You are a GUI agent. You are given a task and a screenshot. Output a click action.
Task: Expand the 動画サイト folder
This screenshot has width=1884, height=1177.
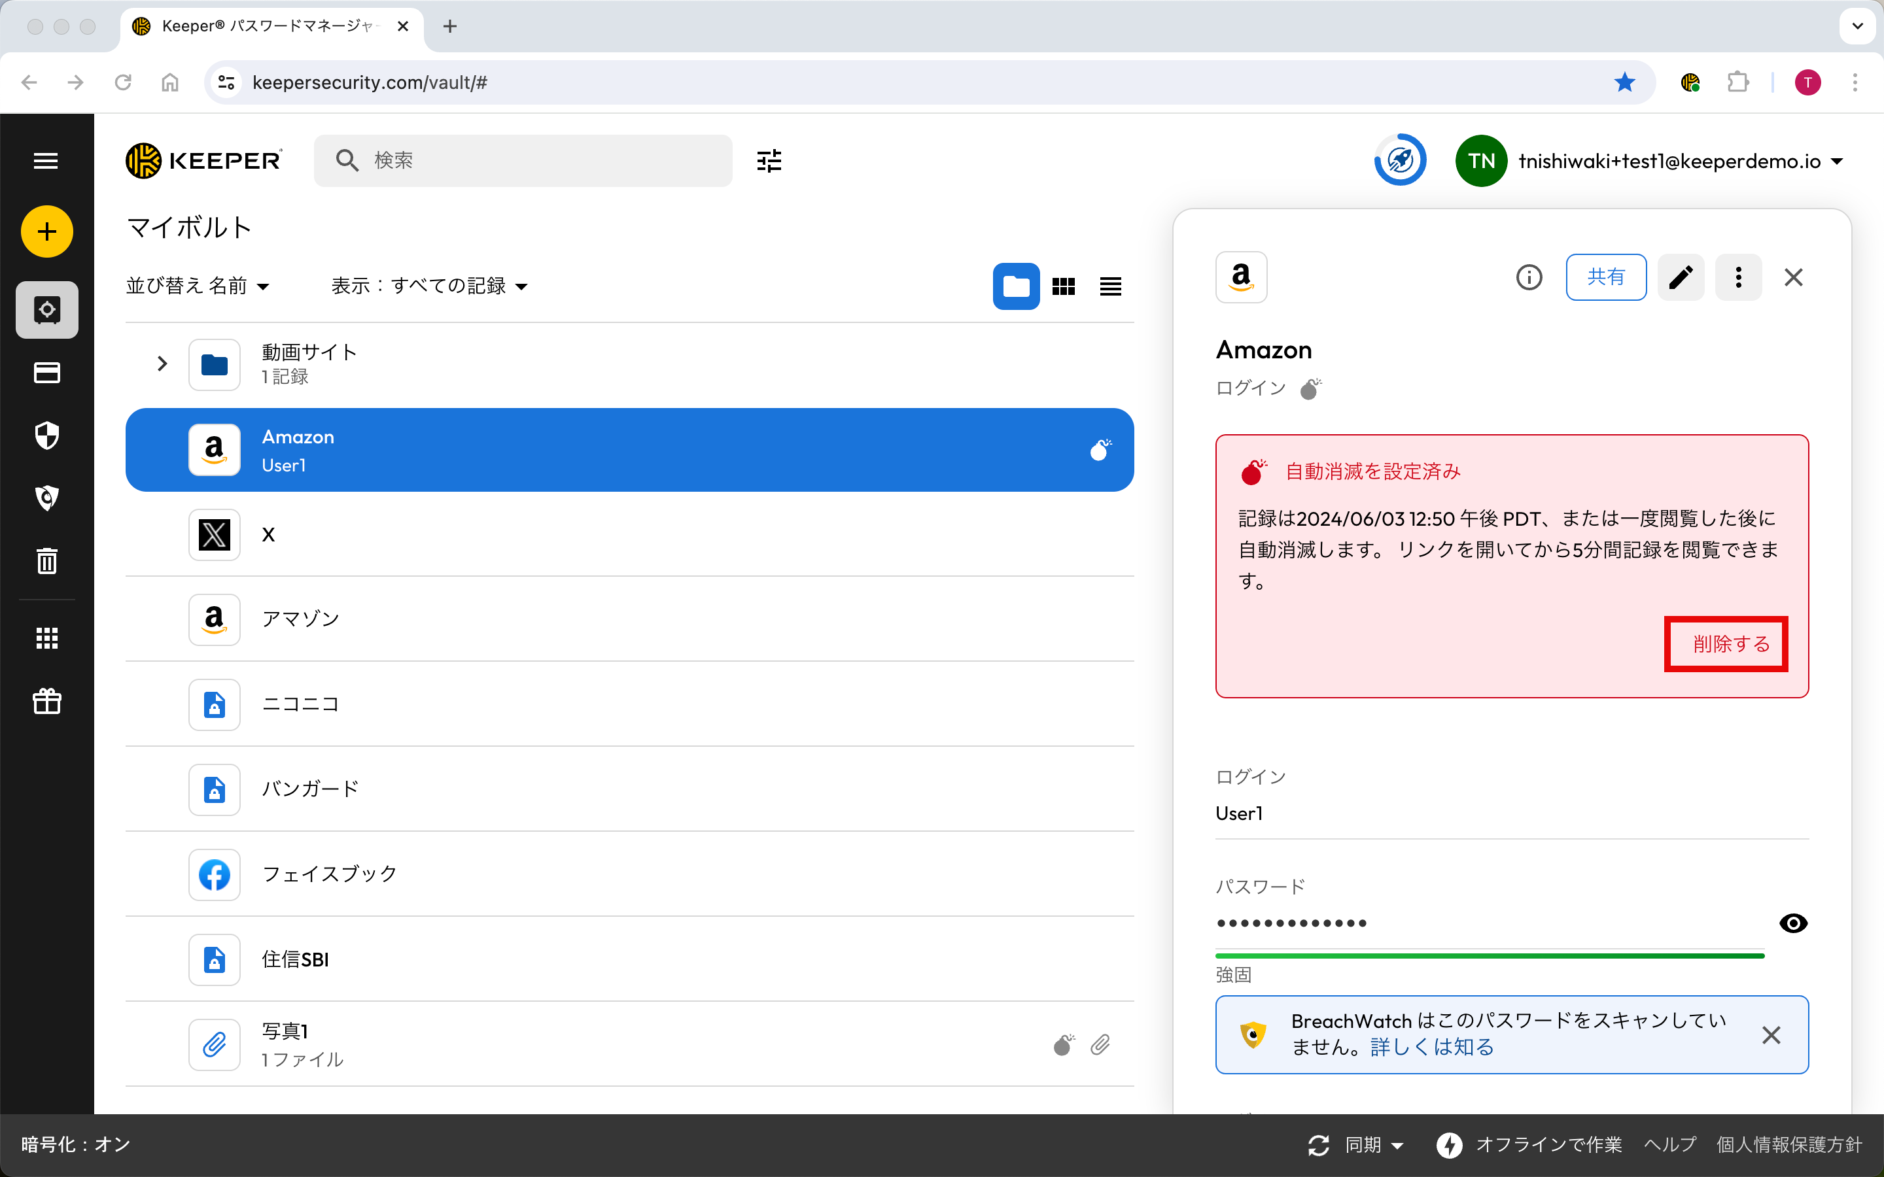pyautogui.click(x=162, y=364)
